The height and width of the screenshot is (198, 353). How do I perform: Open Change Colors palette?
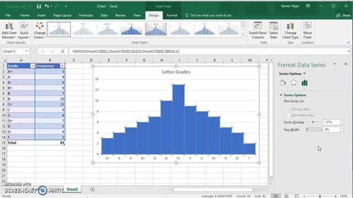point(40,31)
